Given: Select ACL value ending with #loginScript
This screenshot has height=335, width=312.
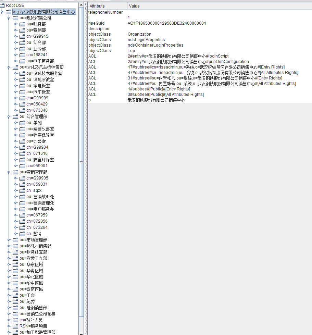Looking at the screenshot, I should click(178, 56).
